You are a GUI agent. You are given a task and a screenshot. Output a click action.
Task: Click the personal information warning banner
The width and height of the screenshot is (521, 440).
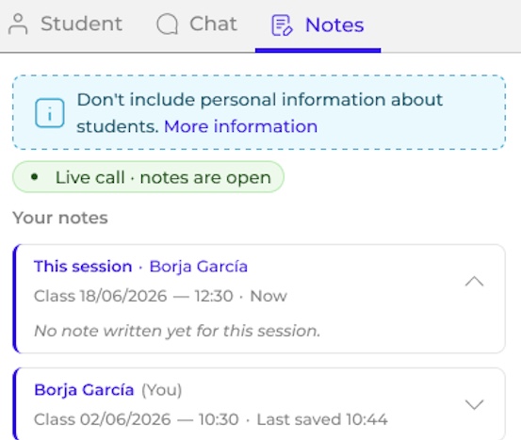tap(259, 112)
